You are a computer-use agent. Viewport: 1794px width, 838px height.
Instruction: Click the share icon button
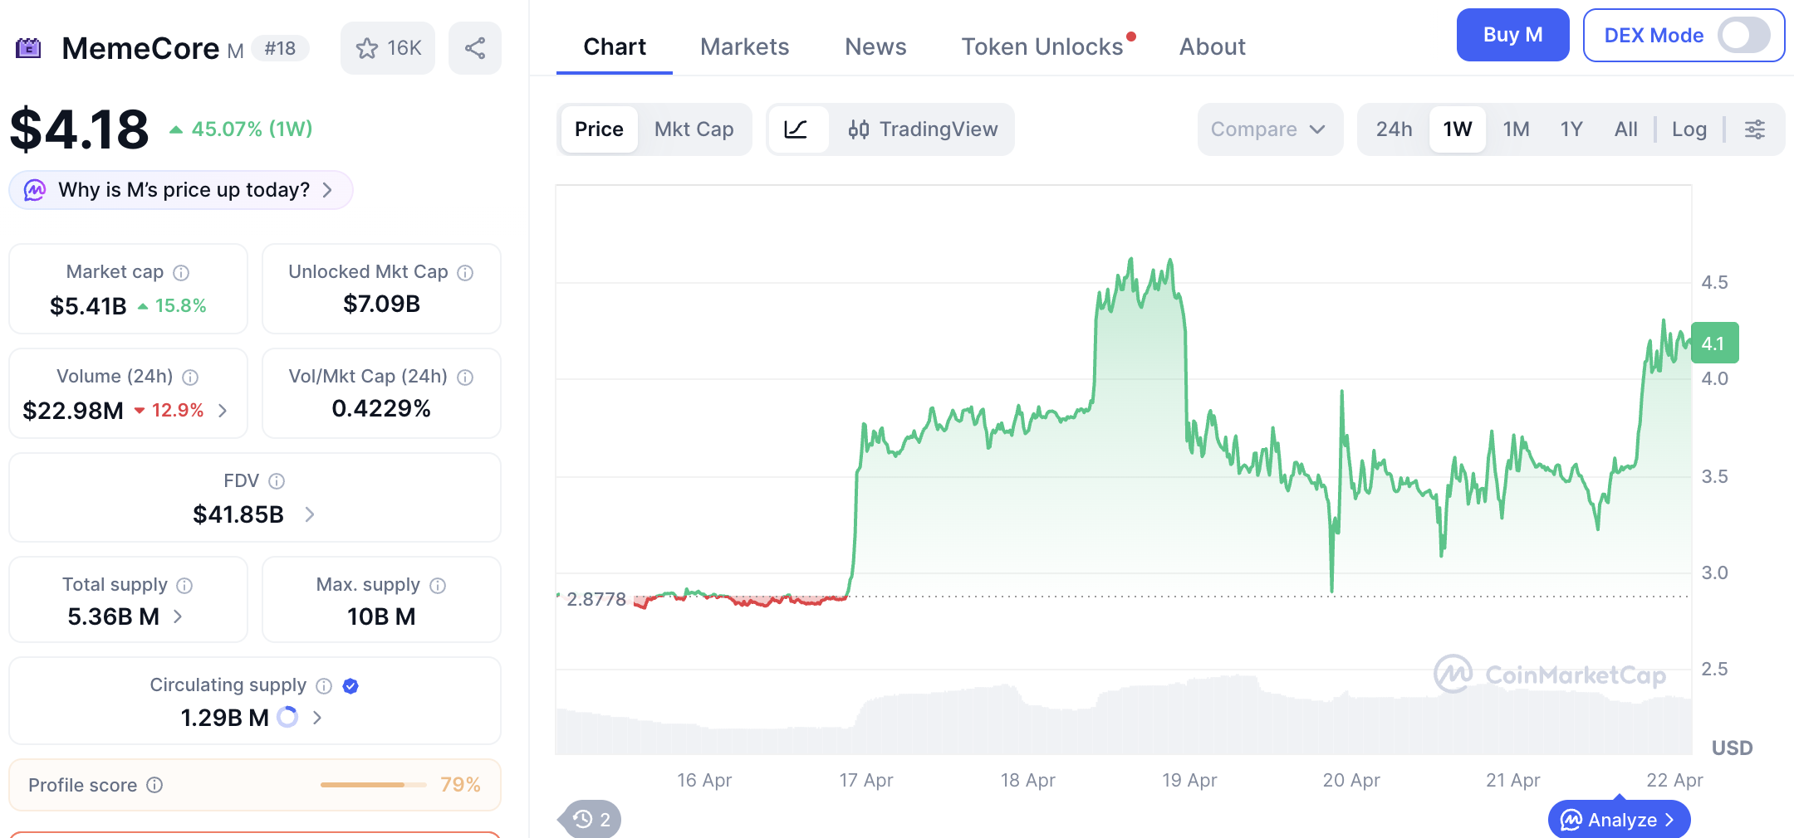click(x=475, y=48)
